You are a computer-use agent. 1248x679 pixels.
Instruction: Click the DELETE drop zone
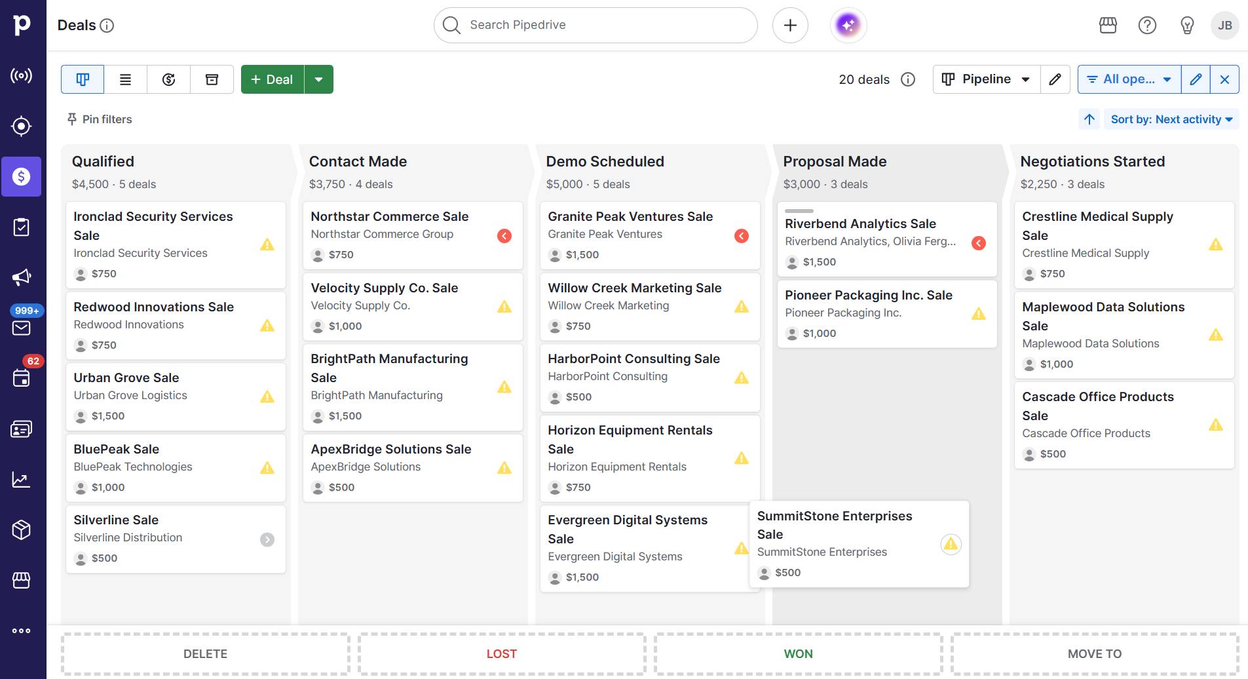click(206, 653)
